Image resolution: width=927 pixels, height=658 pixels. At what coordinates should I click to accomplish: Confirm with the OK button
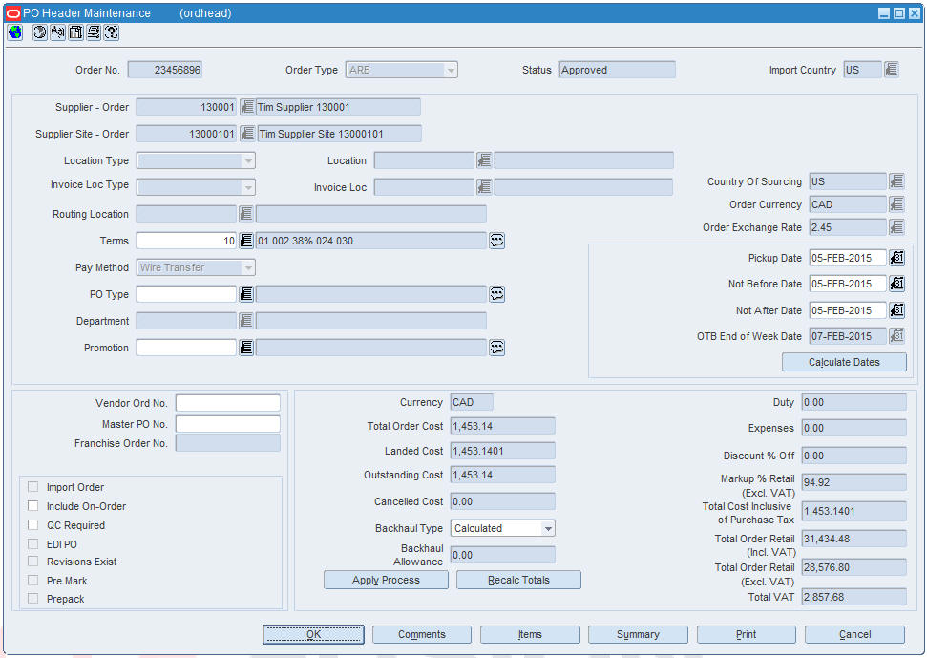coord(313,634)
